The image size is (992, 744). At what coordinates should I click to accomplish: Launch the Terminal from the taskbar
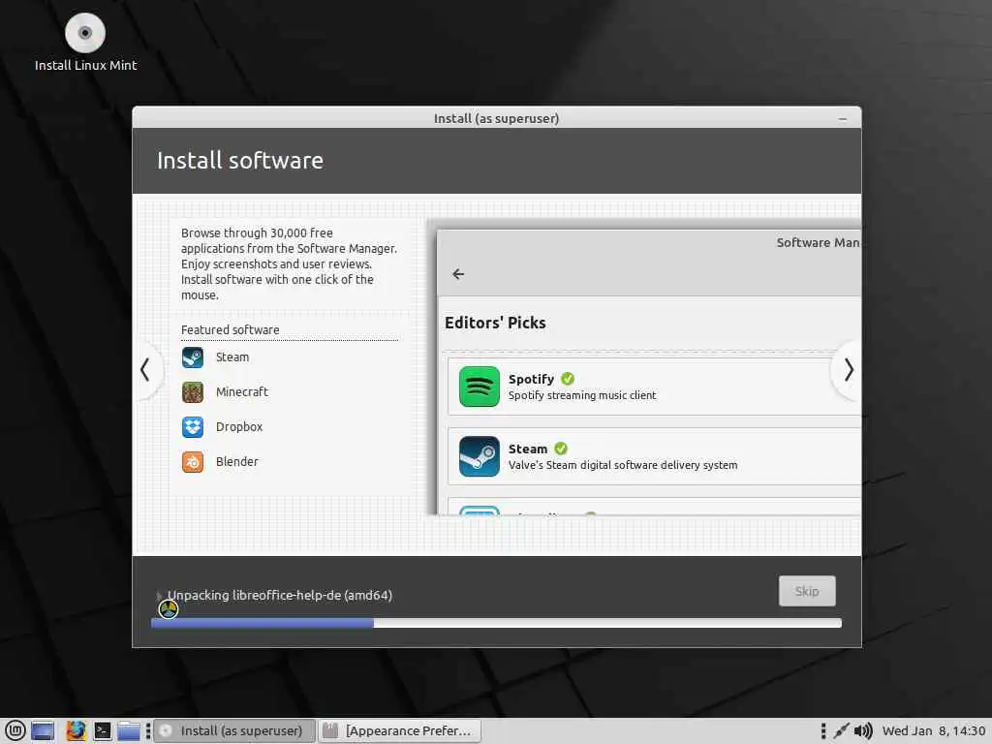[103, 730]
